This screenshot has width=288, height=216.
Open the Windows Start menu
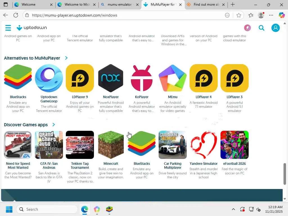(9, 209)
